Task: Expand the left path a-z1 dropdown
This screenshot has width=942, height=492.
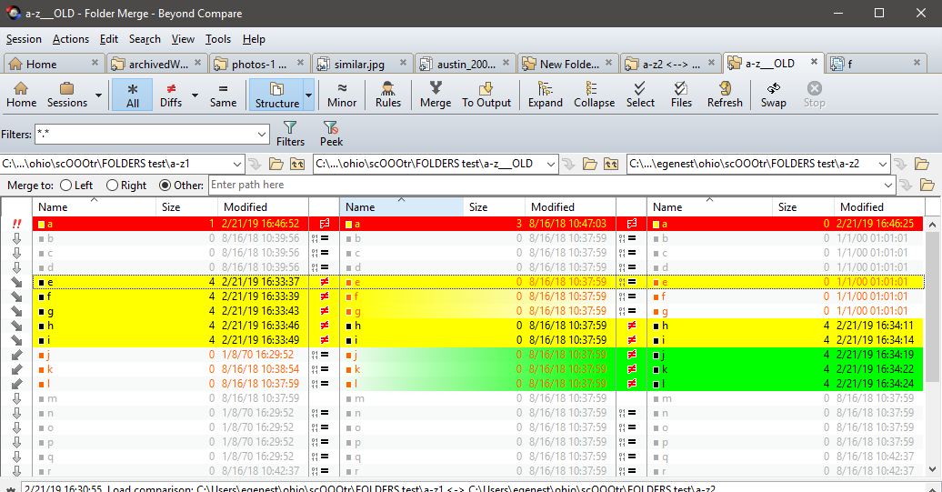Action: pyautogui.click(x=236, y=164)
